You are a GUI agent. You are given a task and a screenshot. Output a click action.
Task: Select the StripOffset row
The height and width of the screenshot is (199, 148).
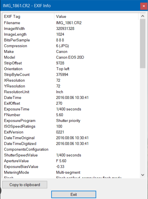click(71, 63)
